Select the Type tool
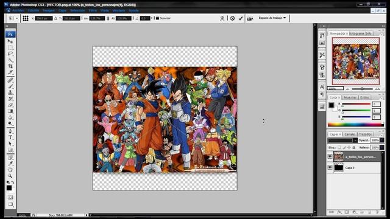This screenshot has height=219, width=390. click(x=10, y=137)
